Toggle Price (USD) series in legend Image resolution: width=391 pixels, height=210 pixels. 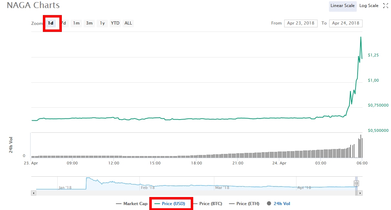pyautogui.click(x=170, y=204)
